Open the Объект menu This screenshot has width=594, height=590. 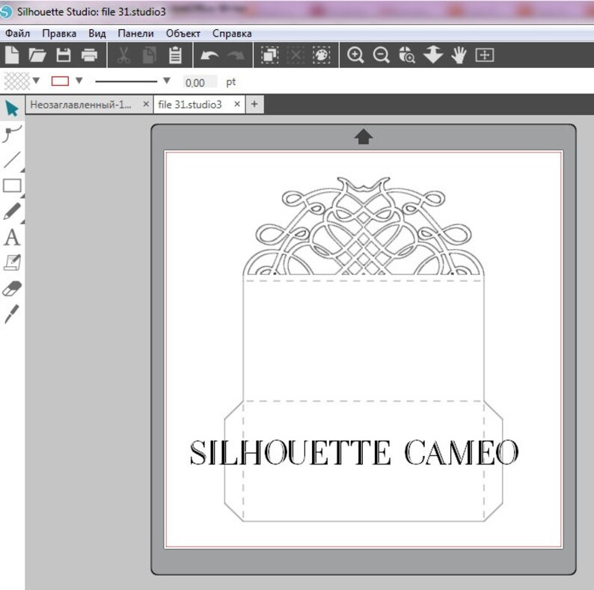coord(183,34)
